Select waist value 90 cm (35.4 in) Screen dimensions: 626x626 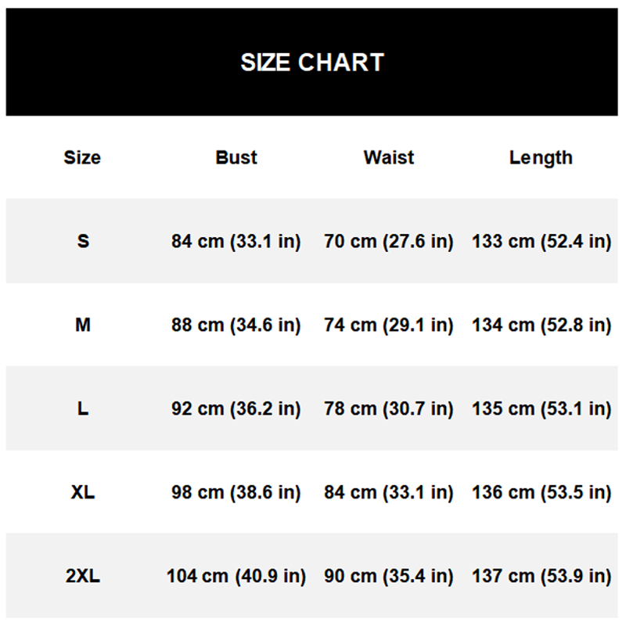point(389,576)
